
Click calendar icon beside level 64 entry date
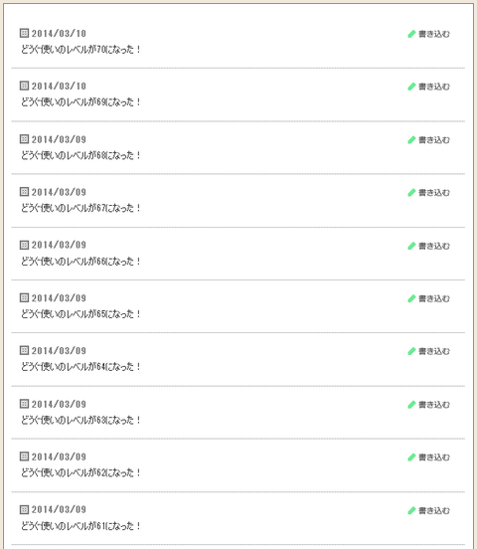click(24, 350)
